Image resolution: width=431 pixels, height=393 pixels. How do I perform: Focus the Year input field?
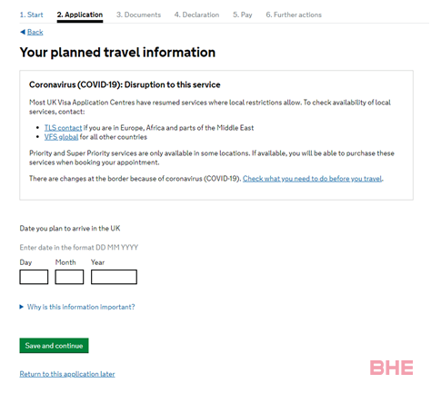pyautogui.click(x=114, y=277)
